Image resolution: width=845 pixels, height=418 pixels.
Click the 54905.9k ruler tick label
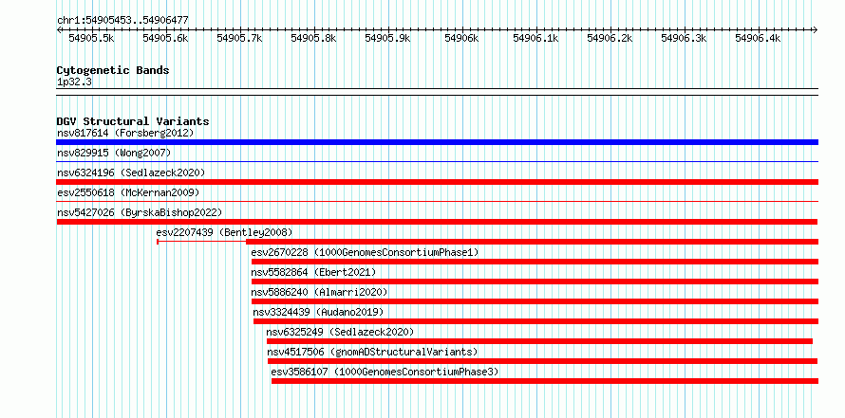click(387, 38)
